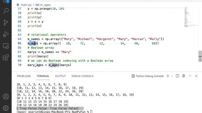Click the value 72 on line 65
202x113 pixels.
pyautogui.click(x=82, y=43)
